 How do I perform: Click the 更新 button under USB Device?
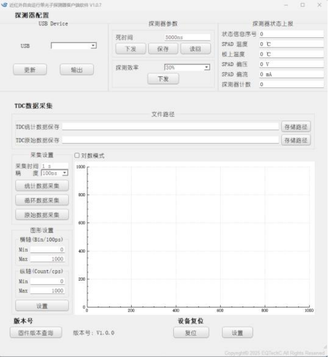[30, 70]
